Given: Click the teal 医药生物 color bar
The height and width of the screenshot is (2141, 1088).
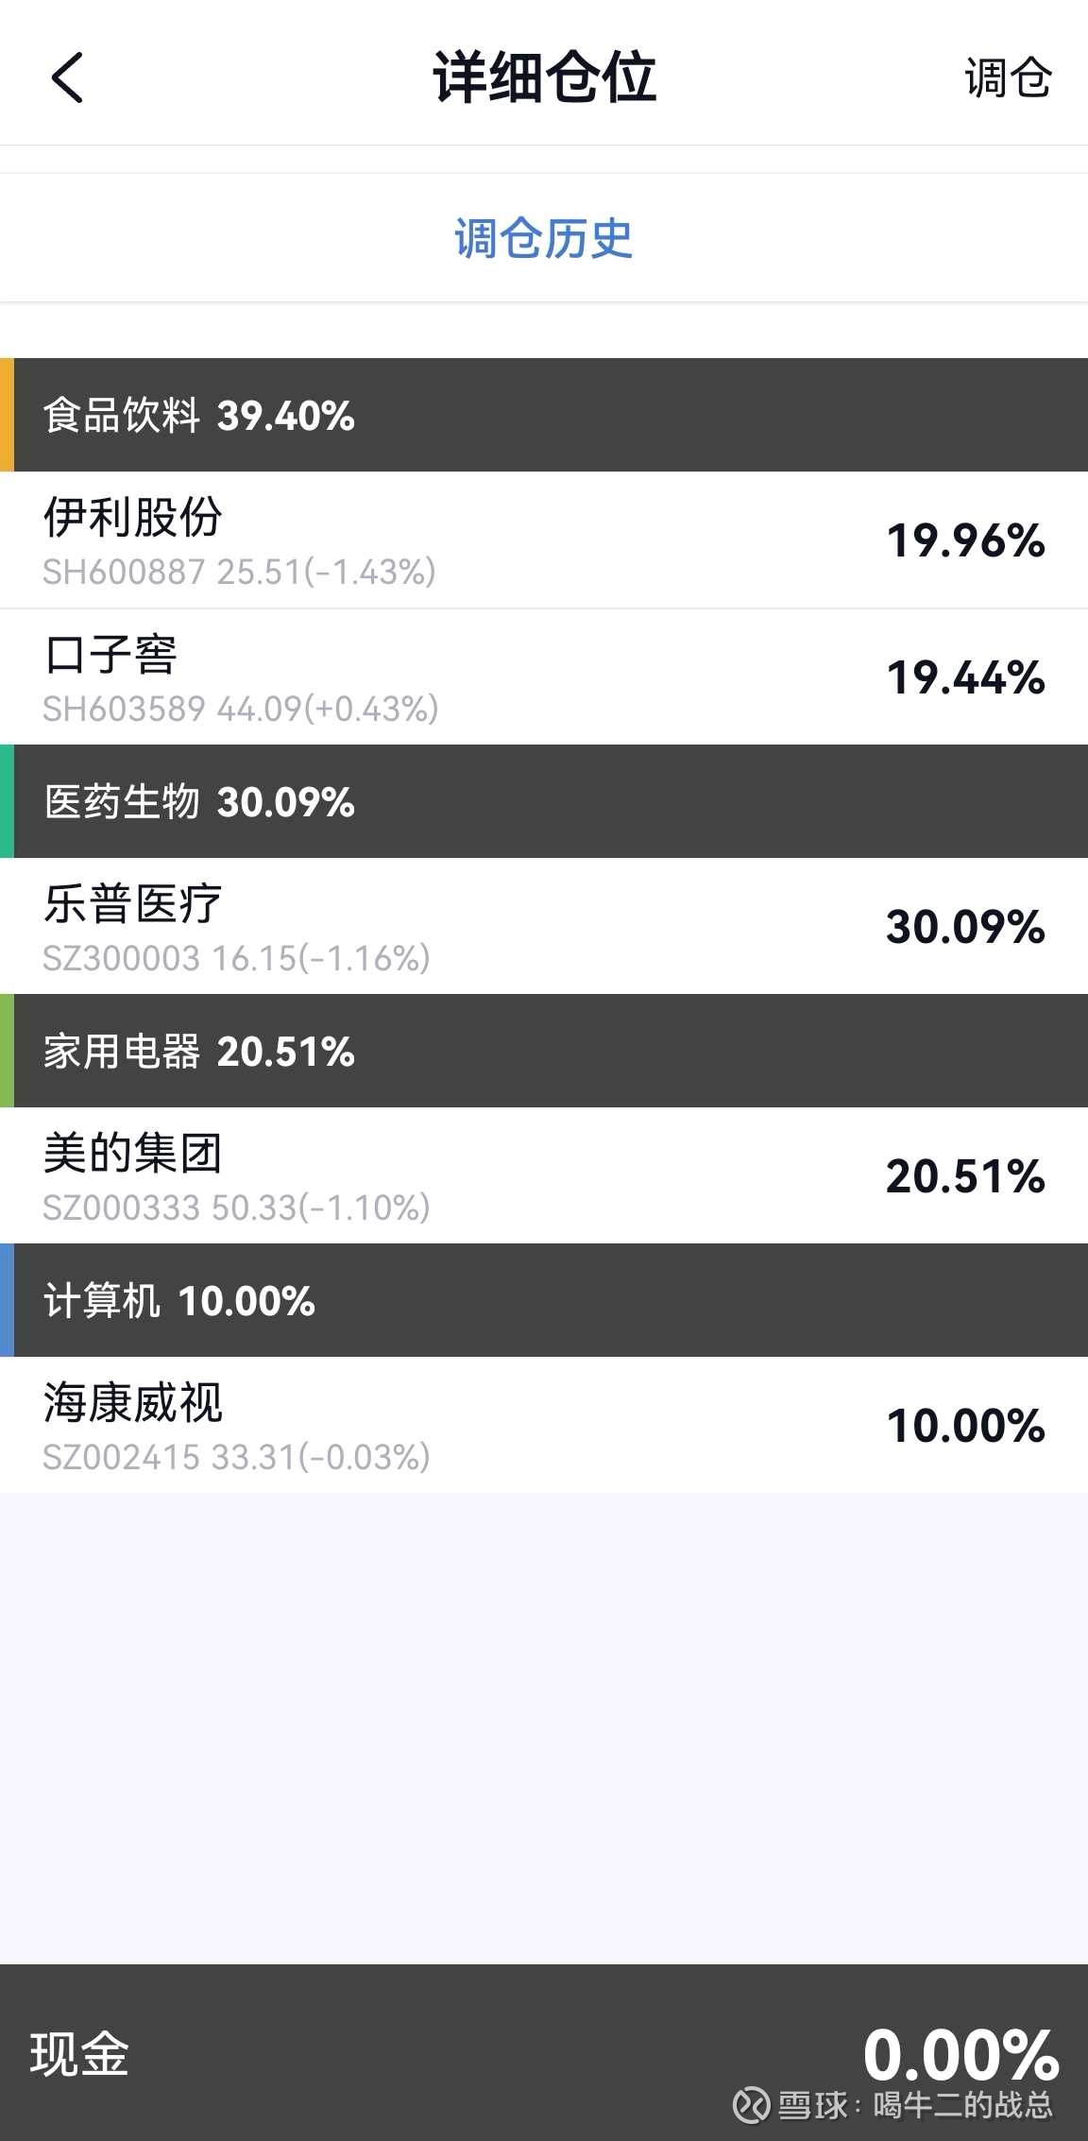Looking at the screenshot, I should coord(7,802).
